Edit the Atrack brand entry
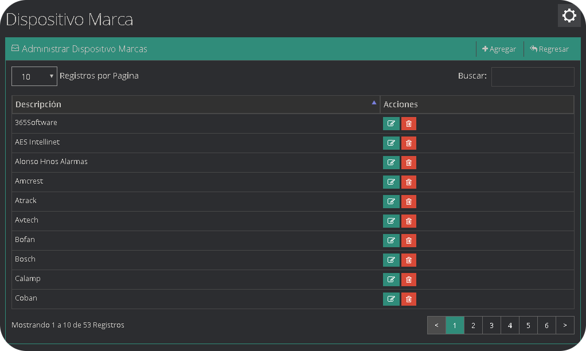The height and width of the screenshot is (351, 586). click(391, 202)
